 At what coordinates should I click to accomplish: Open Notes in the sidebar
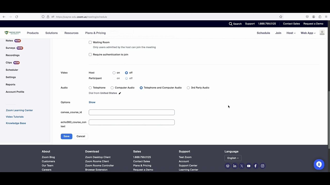[9, 41]
